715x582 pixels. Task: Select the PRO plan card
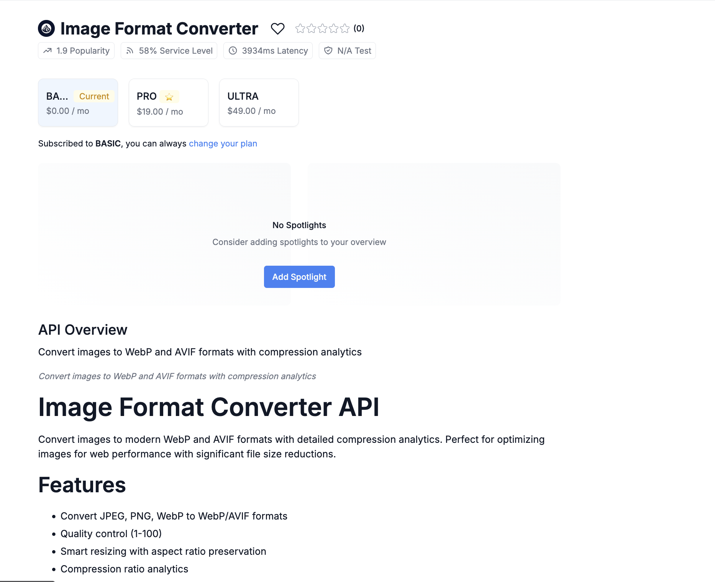168,102
